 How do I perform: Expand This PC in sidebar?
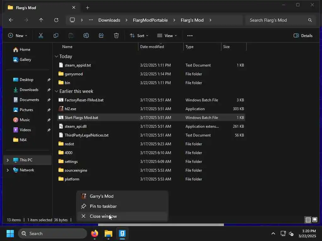(8, 160)
